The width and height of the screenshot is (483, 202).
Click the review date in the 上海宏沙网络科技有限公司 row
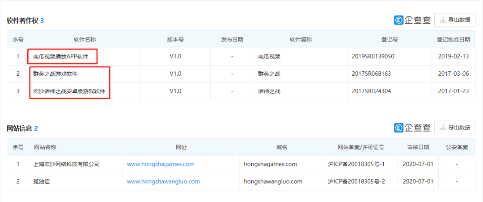(x=418, y=164)
